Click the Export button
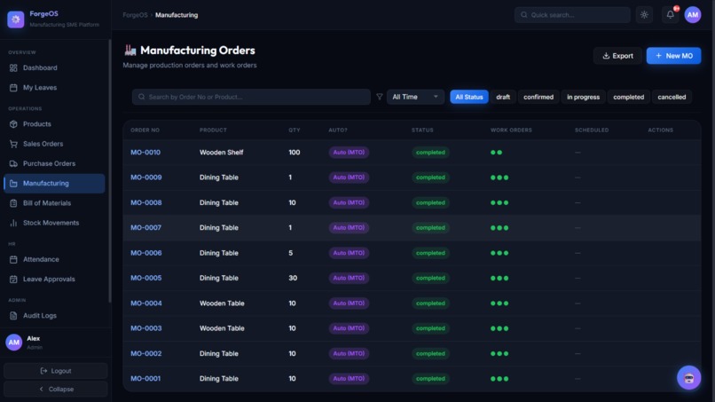 (617, 56)
